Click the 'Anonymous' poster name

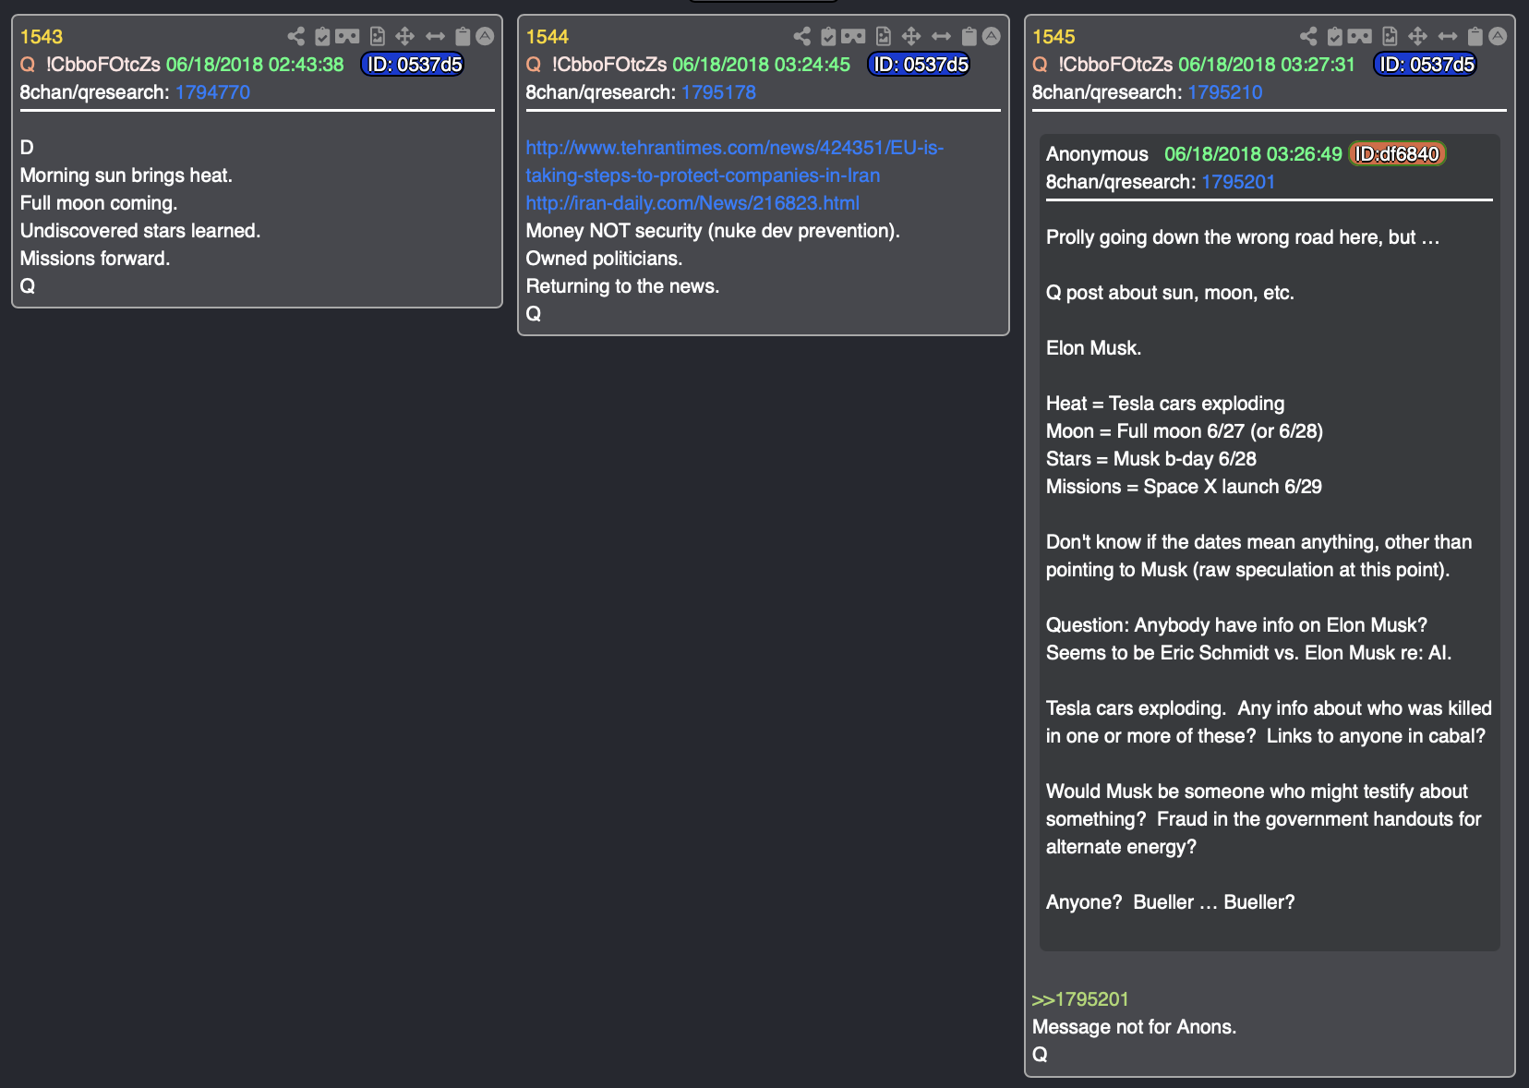(x=1097, y=154)
